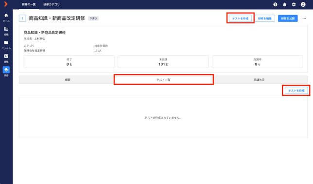Switch to 研修カテゴリ top tab
Screen dimensions: 313x184
[x=52, y=4]
